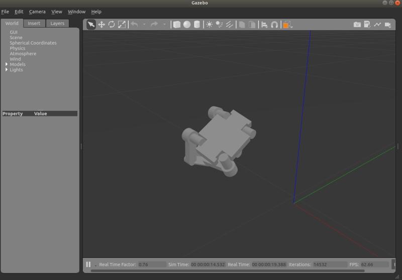The image size is (402, 280).
Task: Open the Edit menu
Action: [x=19, y=12]
